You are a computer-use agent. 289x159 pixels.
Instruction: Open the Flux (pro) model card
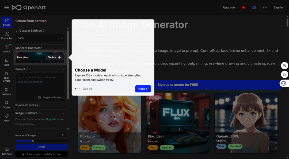[109, 123]
